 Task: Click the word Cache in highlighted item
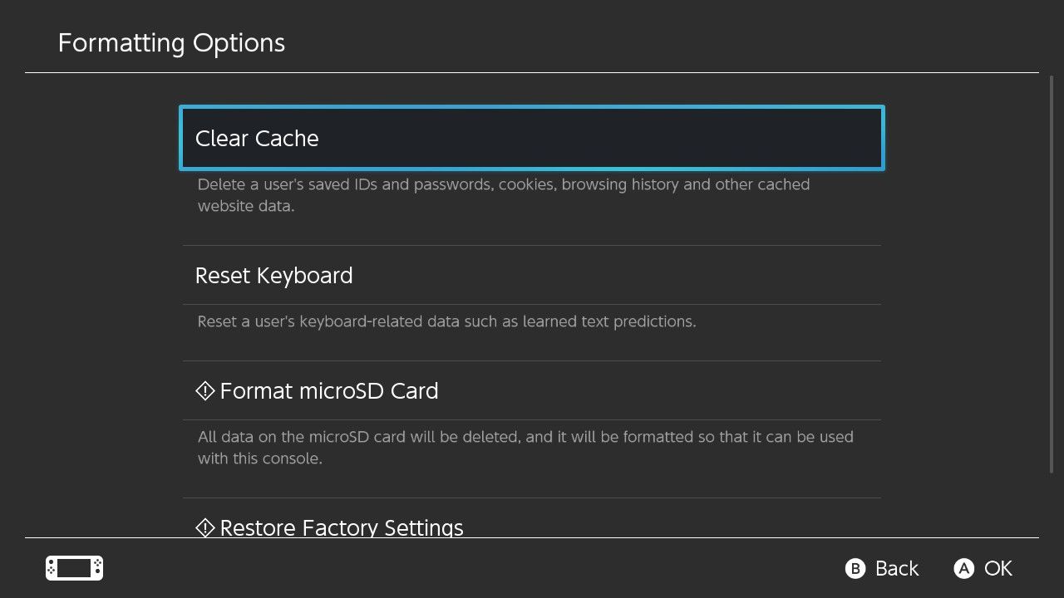(287, 139)
